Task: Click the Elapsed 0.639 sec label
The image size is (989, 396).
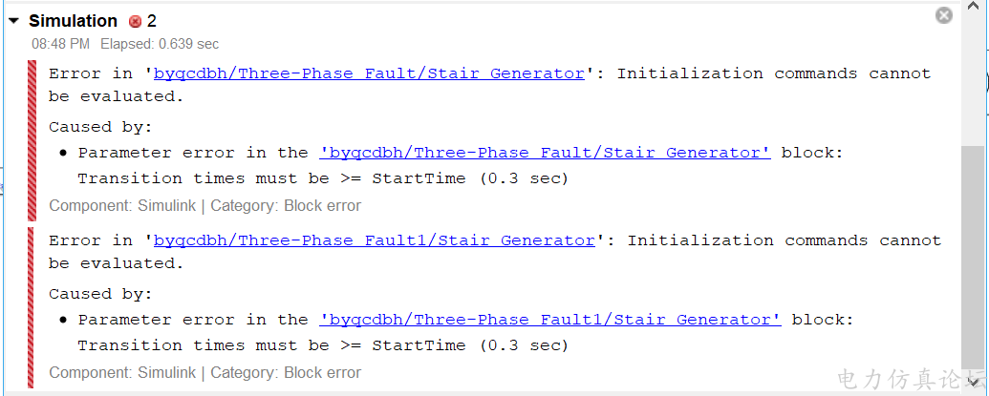Action: 160,44
